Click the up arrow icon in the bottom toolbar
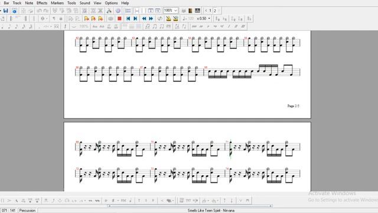 point(224,201)
